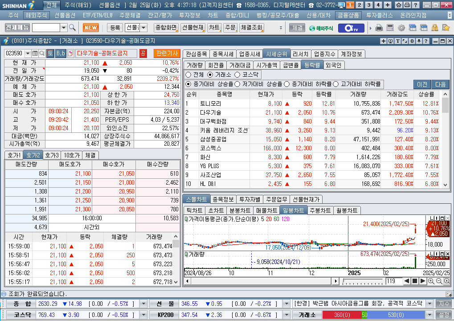Image resolution: width=454 pixels, height=321 pixels.
Task: Click the home icon in top title bar
Action: [x=399, y=5]
